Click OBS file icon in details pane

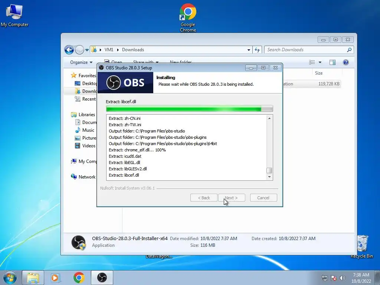pos(79,242)
